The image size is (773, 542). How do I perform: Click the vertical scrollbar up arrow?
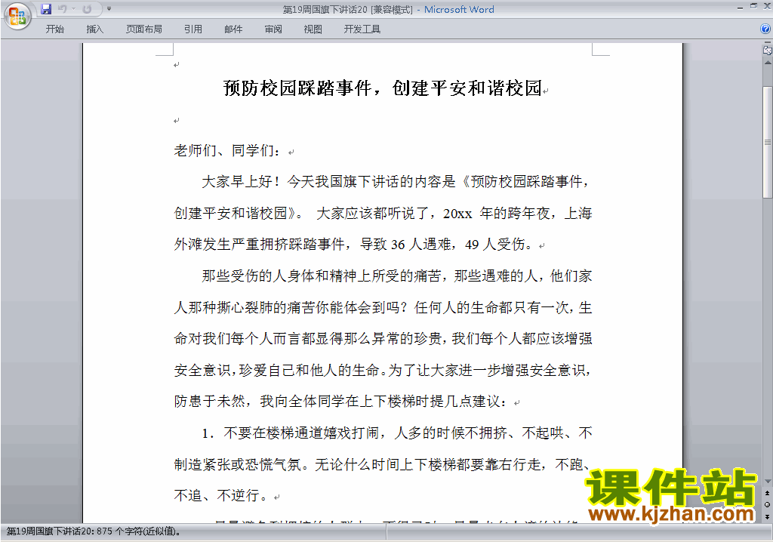click(768, 63)
